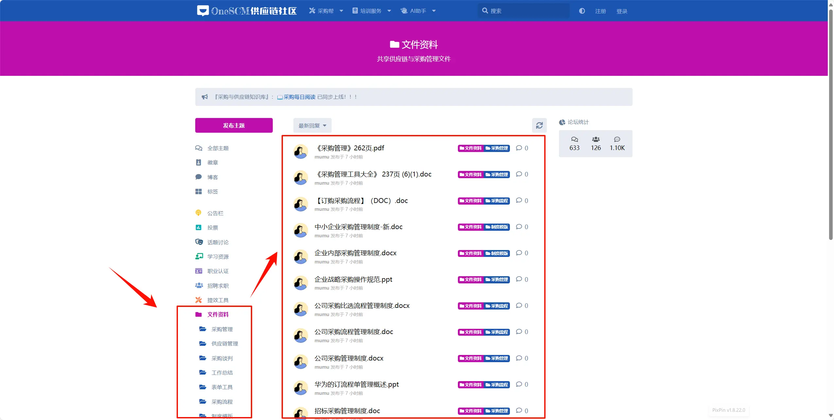
Task: Click the refresh topics icon
Action: point(539,125)
